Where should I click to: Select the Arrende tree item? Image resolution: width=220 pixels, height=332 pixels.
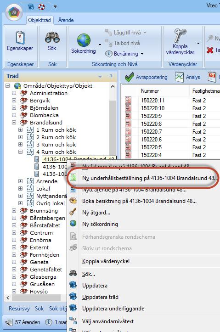tap(47, 181)
